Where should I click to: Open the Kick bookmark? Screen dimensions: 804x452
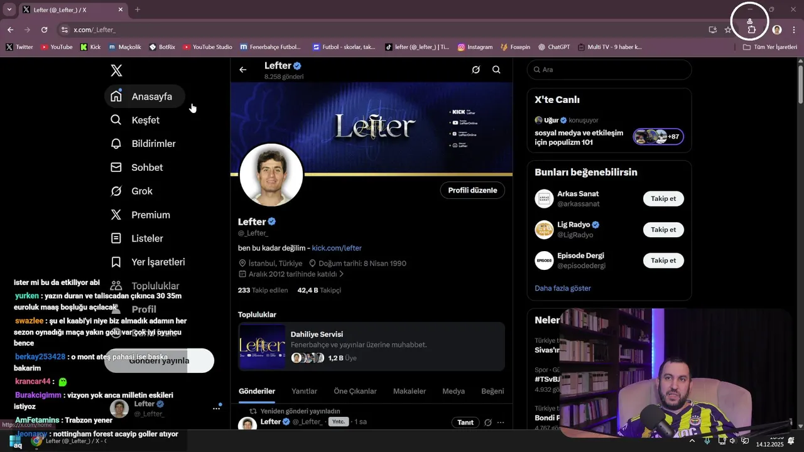coord(90,47)
